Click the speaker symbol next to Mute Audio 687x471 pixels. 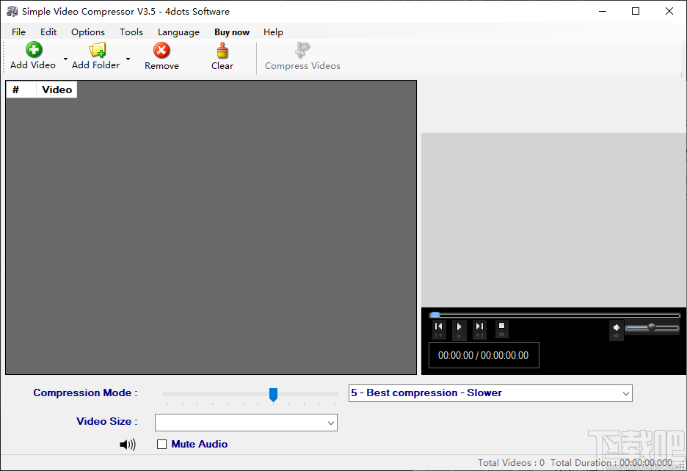128,444
